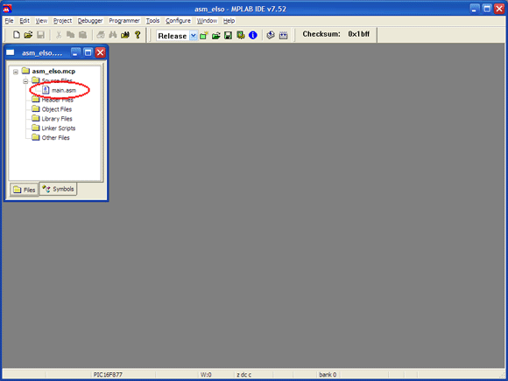Click the Copy icon in toolbar
The width and height of the screenshot is (508, 381).
click(x=70, y=35)
